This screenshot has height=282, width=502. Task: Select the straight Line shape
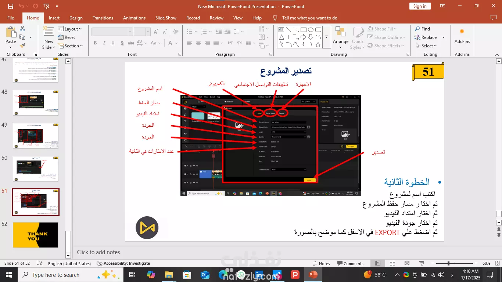pos(288,30)
